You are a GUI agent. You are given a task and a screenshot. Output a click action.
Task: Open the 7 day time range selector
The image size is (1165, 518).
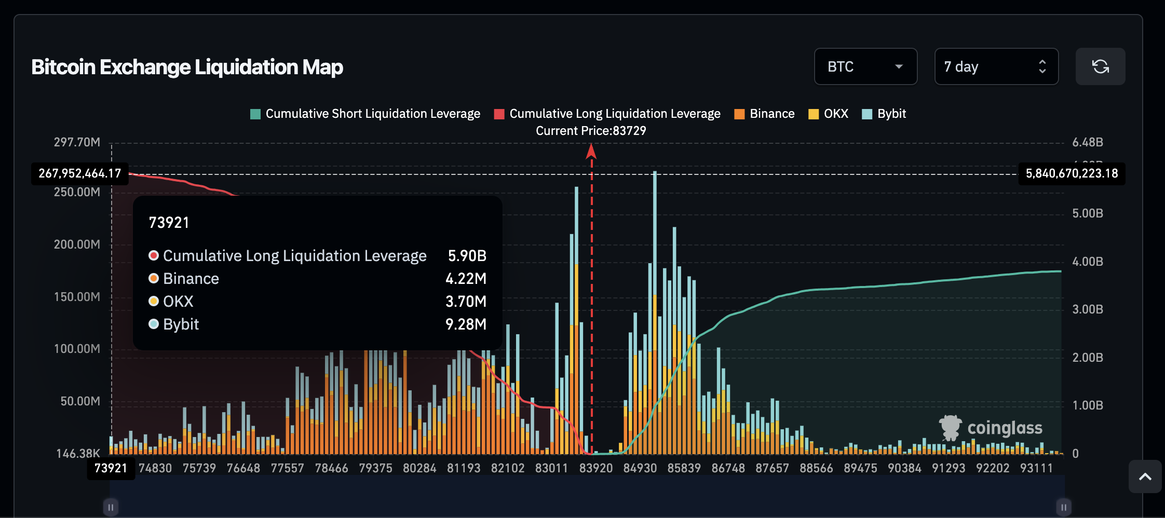[x=996, y=66]
